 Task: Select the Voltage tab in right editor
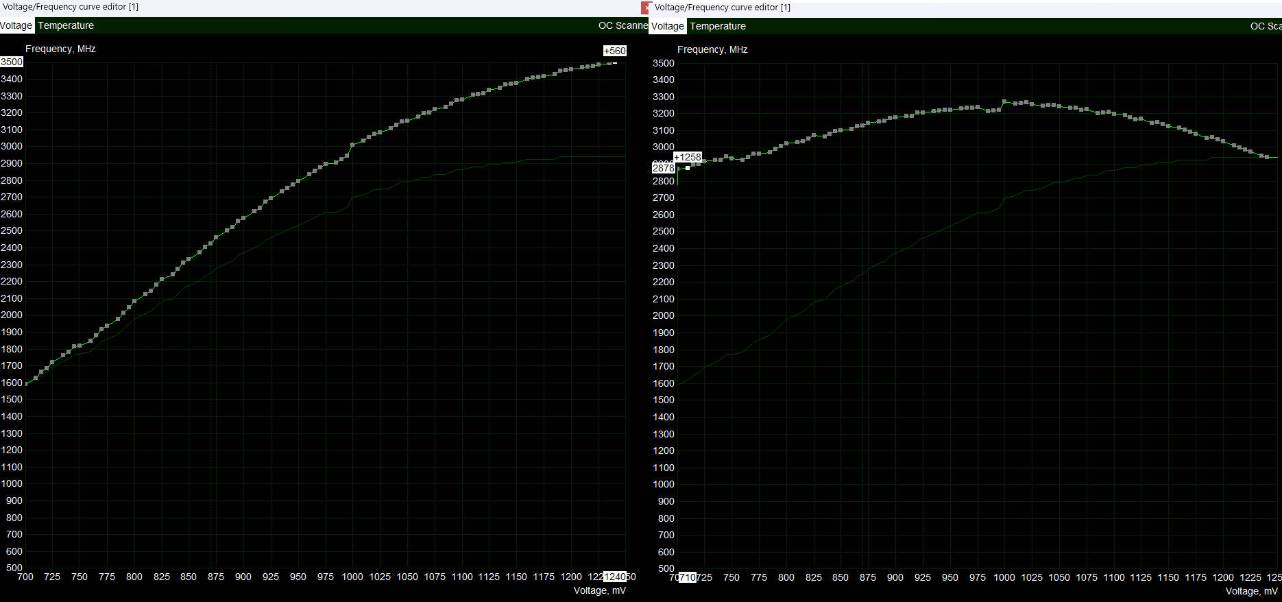[668, 26]
